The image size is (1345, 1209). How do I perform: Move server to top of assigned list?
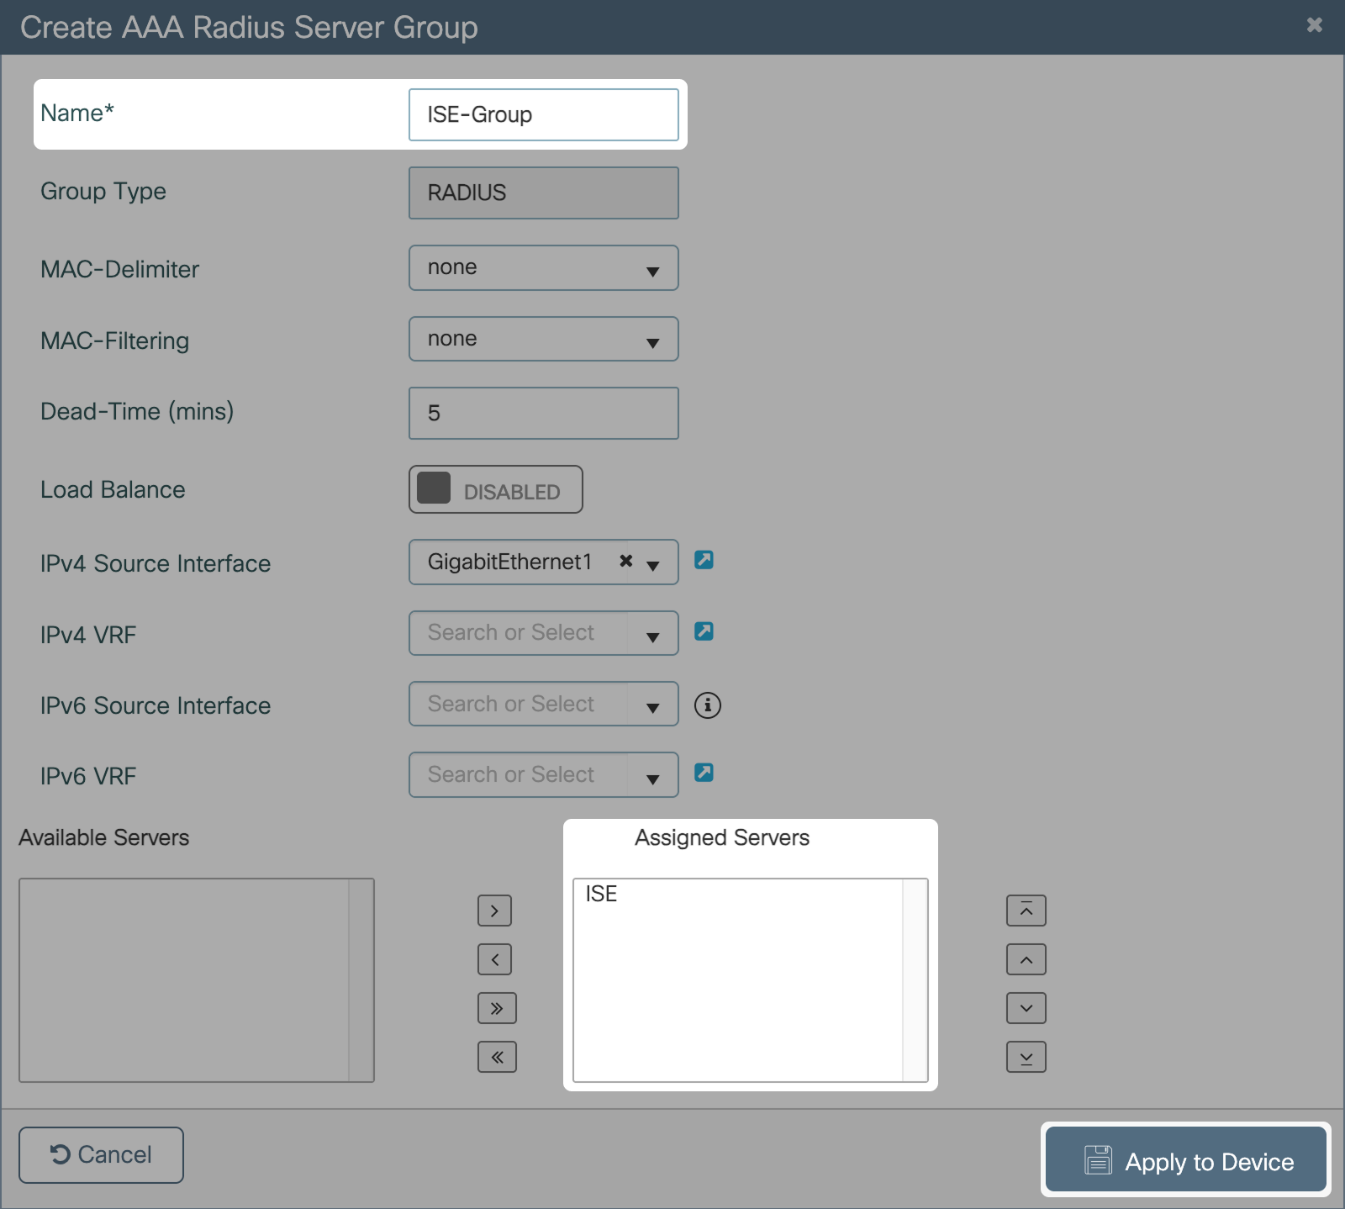click(x=1026, y=911)
